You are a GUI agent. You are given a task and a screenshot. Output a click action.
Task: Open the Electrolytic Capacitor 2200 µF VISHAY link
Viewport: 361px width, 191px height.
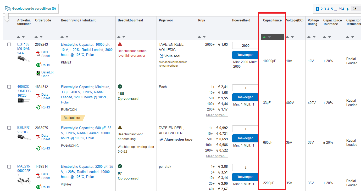(87, 172)
